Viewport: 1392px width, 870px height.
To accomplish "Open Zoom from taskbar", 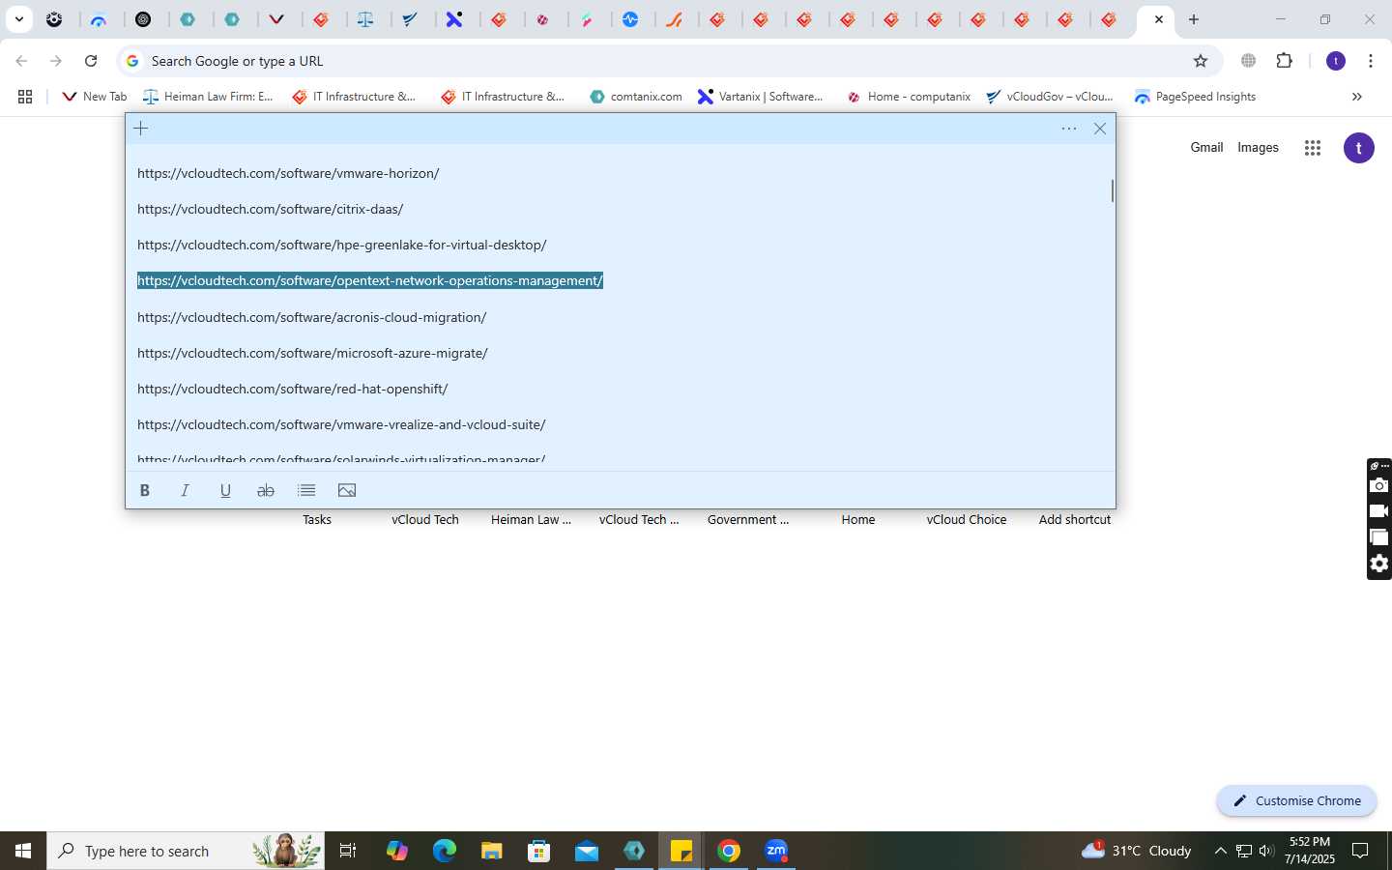I will coord(776,851).
